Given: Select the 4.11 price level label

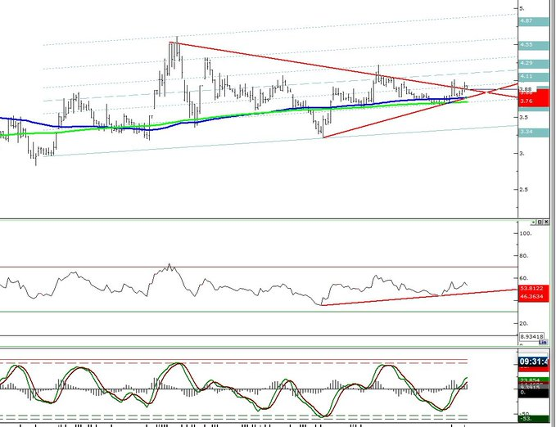Looking at the screenshot, I should point(533,76).
